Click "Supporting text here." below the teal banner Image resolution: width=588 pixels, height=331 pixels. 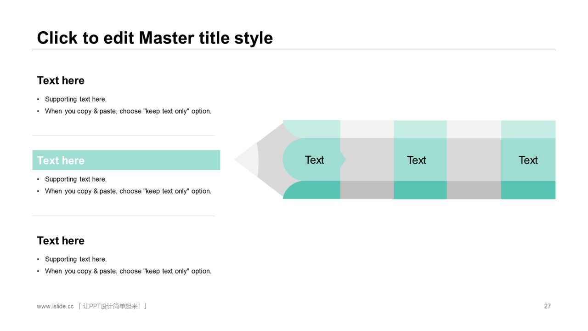click(x=76, y=179)
